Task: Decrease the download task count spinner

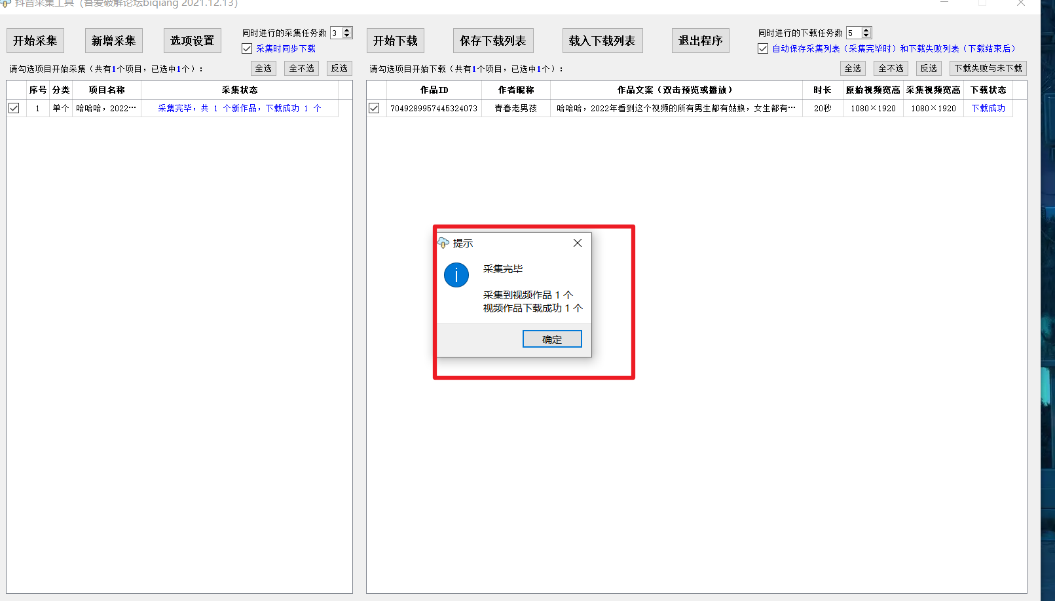Action: click(866, 35)
